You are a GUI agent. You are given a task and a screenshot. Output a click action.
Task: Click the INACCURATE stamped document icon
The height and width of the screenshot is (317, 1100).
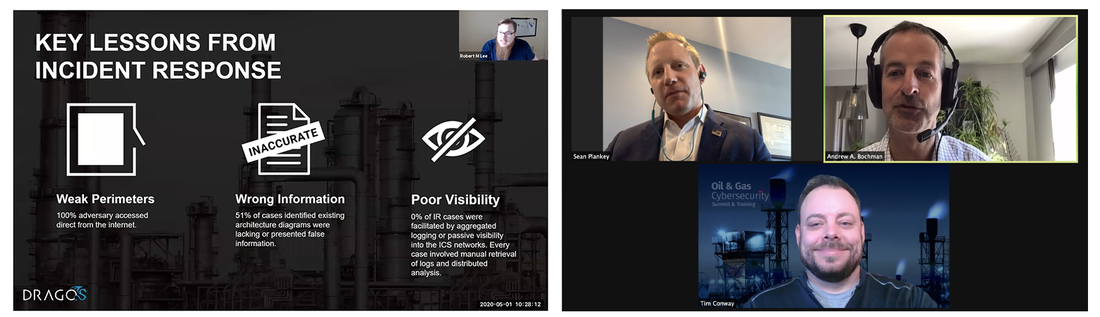click(282, 139)
